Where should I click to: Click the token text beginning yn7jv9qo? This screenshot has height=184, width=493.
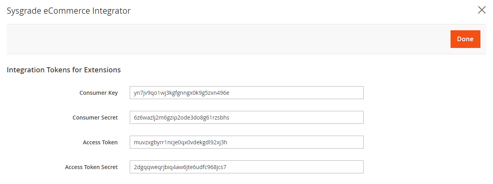click(x=182, y=93)
